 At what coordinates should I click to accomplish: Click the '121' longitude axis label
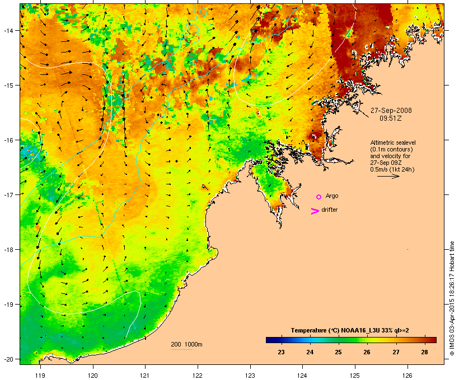145,376
